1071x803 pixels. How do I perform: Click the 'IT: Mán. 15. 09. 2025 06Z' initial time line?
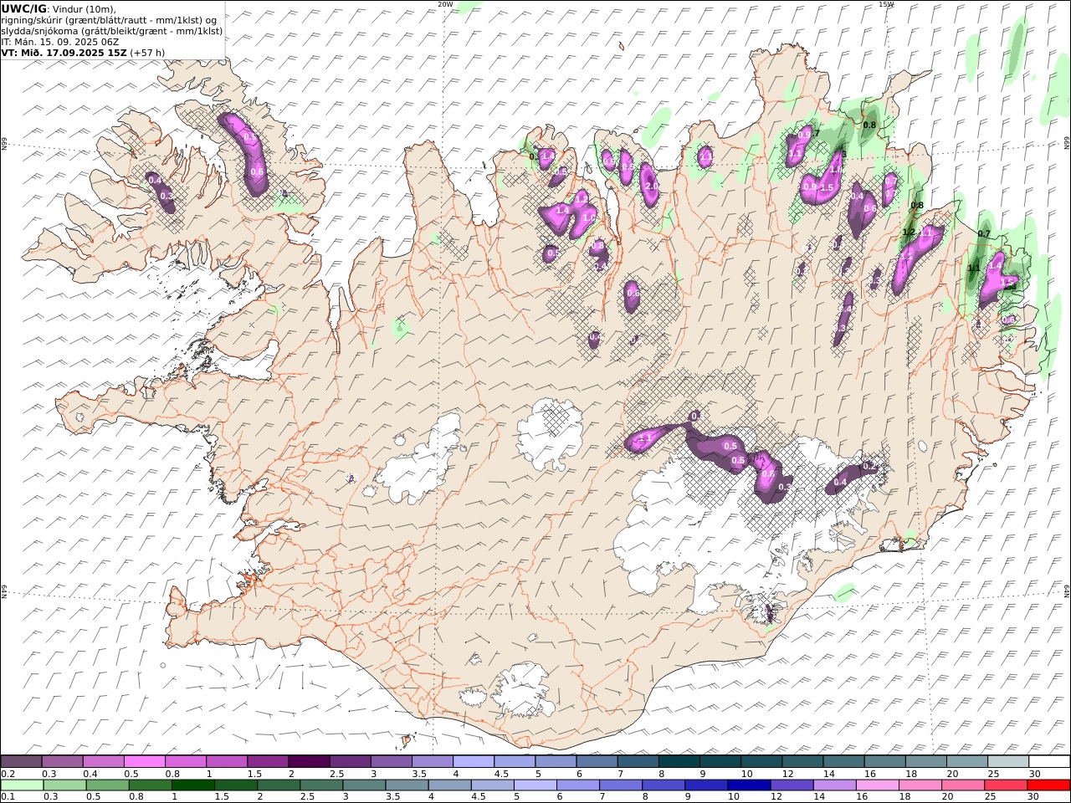60,41
